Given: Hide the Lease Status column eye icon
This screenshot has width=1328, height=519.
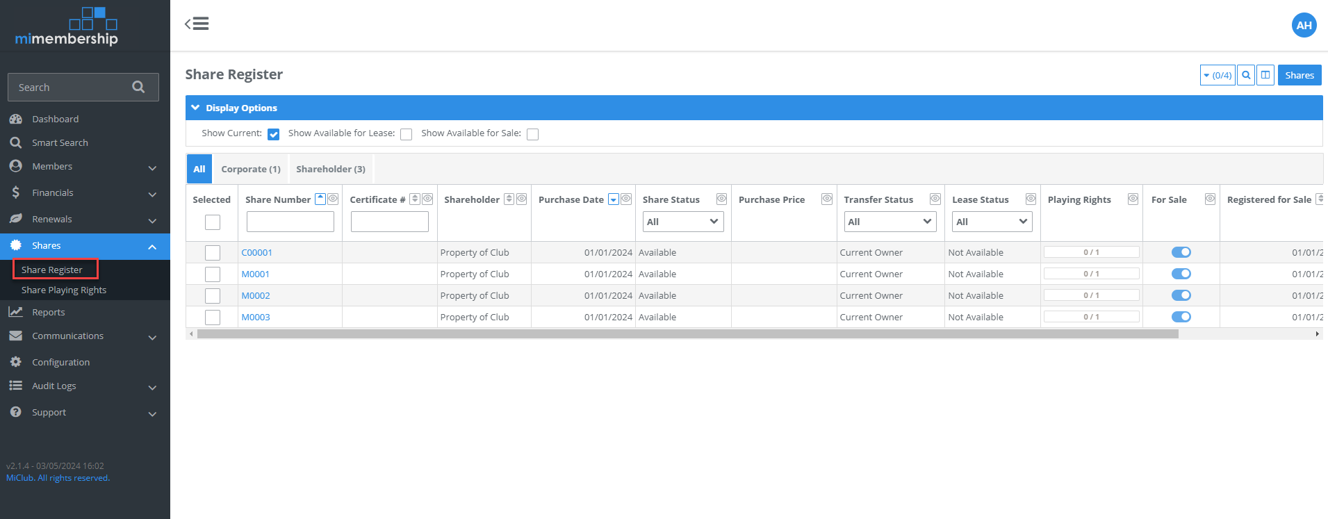Looking at the screenshot, I should pyautogui.click(x=1031, y=199).
